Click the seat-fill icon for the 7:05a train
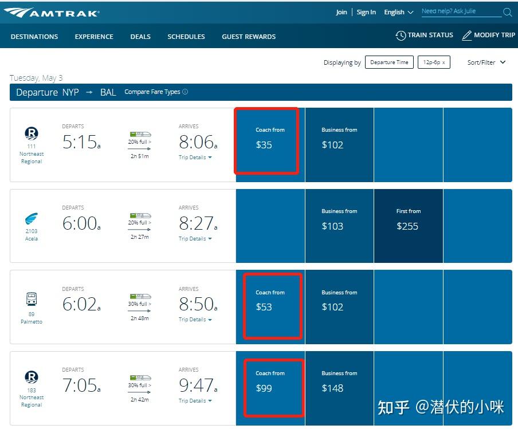 tap(140, 377)
